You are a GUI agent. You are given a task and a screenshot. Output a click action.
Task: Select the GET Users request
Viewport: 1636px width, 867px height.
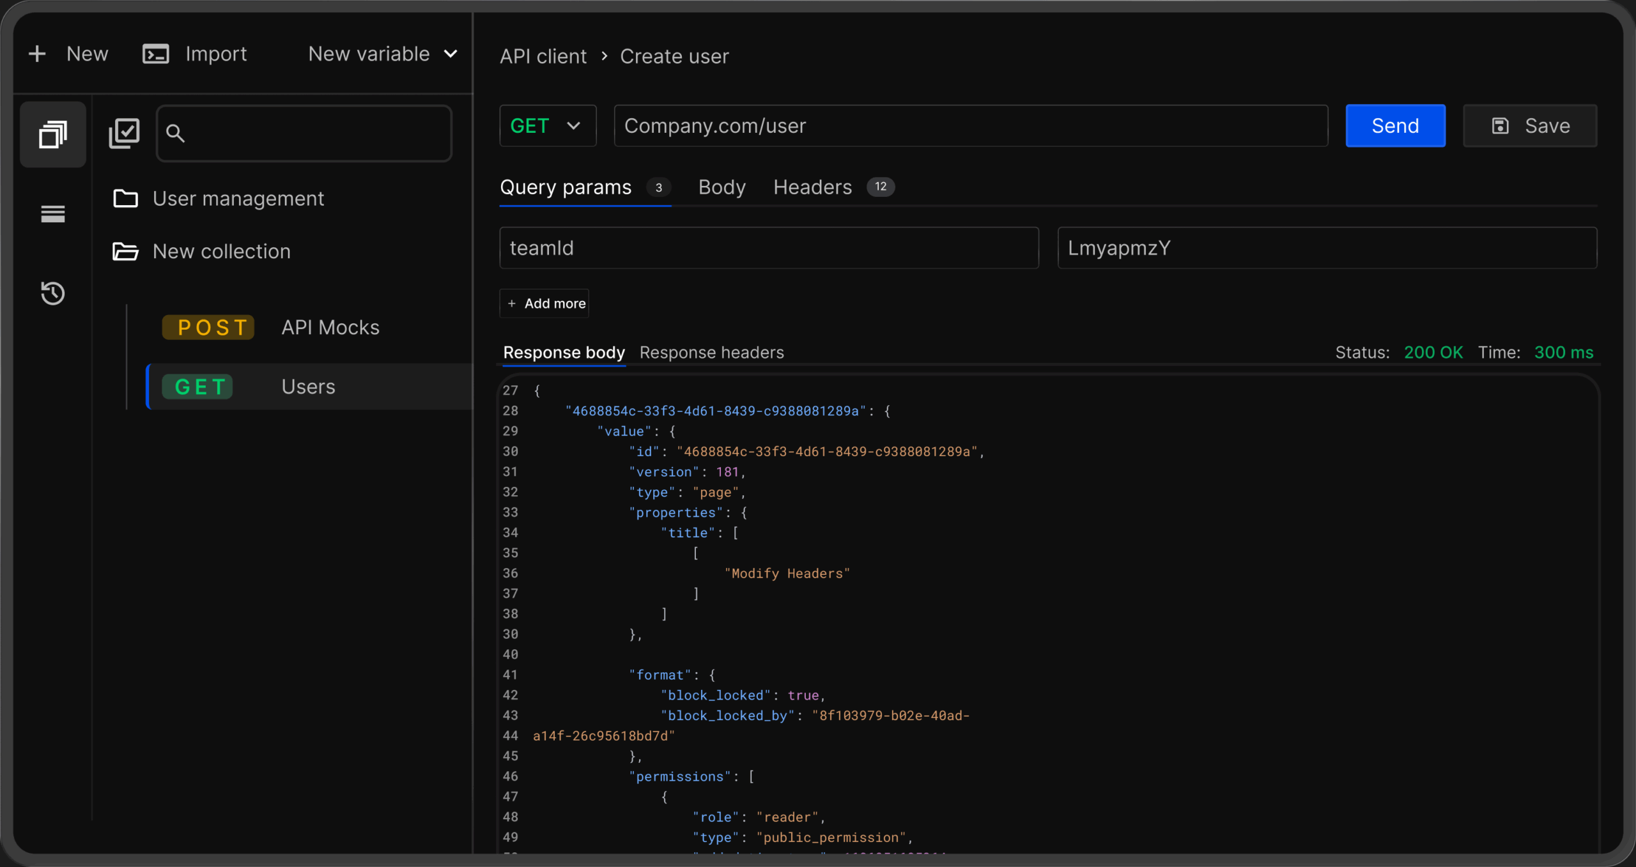309,387
